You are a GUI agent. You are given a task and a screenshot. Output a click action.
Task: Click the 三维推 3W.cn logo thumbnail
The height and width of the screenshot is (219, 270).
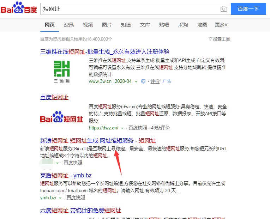pos(62,72)
